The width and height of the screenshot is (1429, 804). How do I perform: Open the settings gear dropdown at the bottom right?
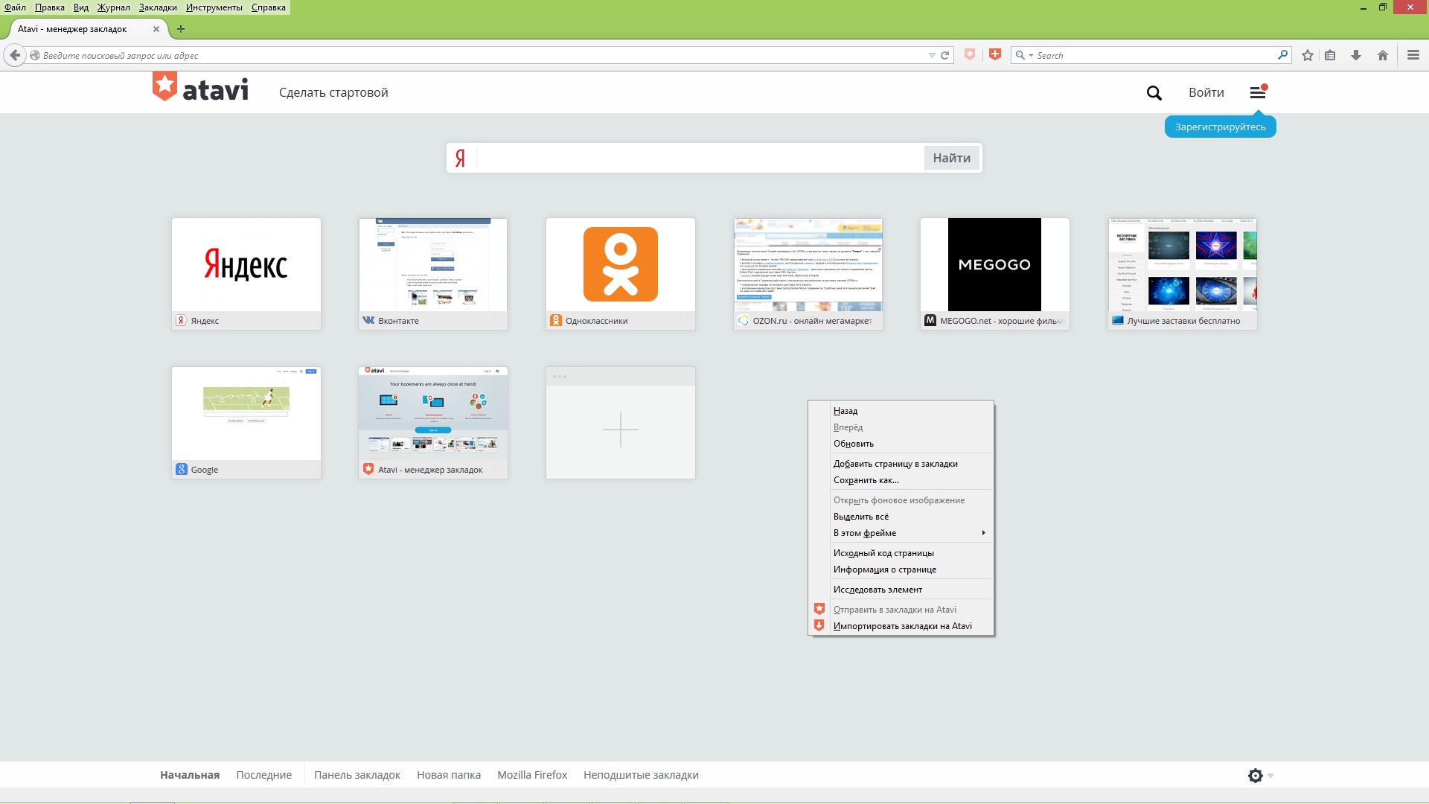1261,776
